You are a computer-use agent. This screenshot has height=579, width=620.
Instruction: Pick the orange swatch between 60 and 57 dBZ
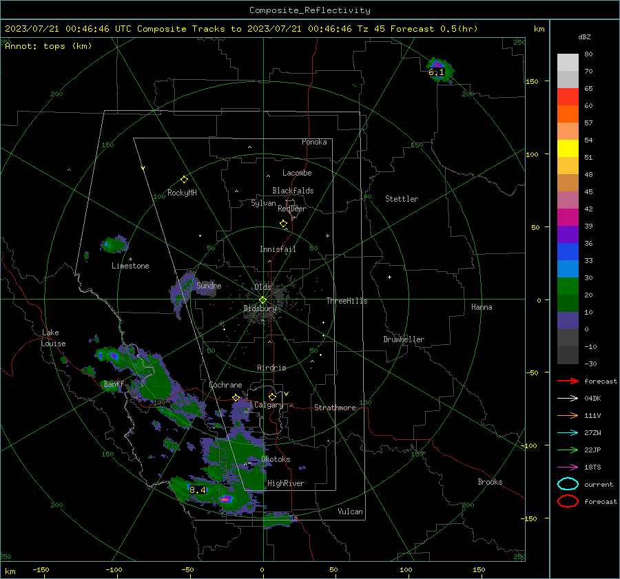[x=568, y=114]
